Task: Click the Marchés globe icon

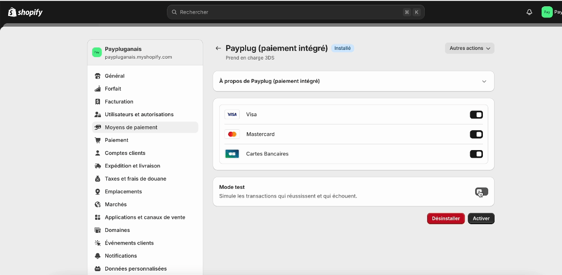Action: tap(98, 204)
